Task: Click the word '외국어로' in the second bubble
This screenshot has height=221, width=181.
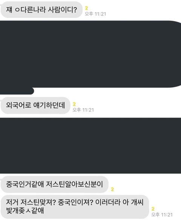Action: click(18, 105)
